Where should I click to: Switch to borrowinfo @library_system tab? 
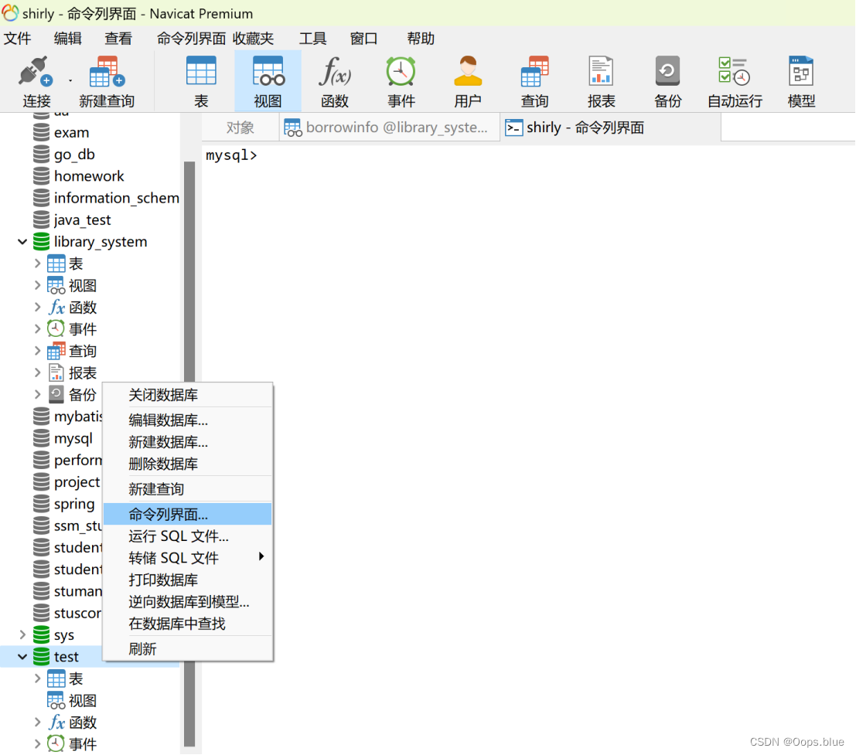point(389,128)
